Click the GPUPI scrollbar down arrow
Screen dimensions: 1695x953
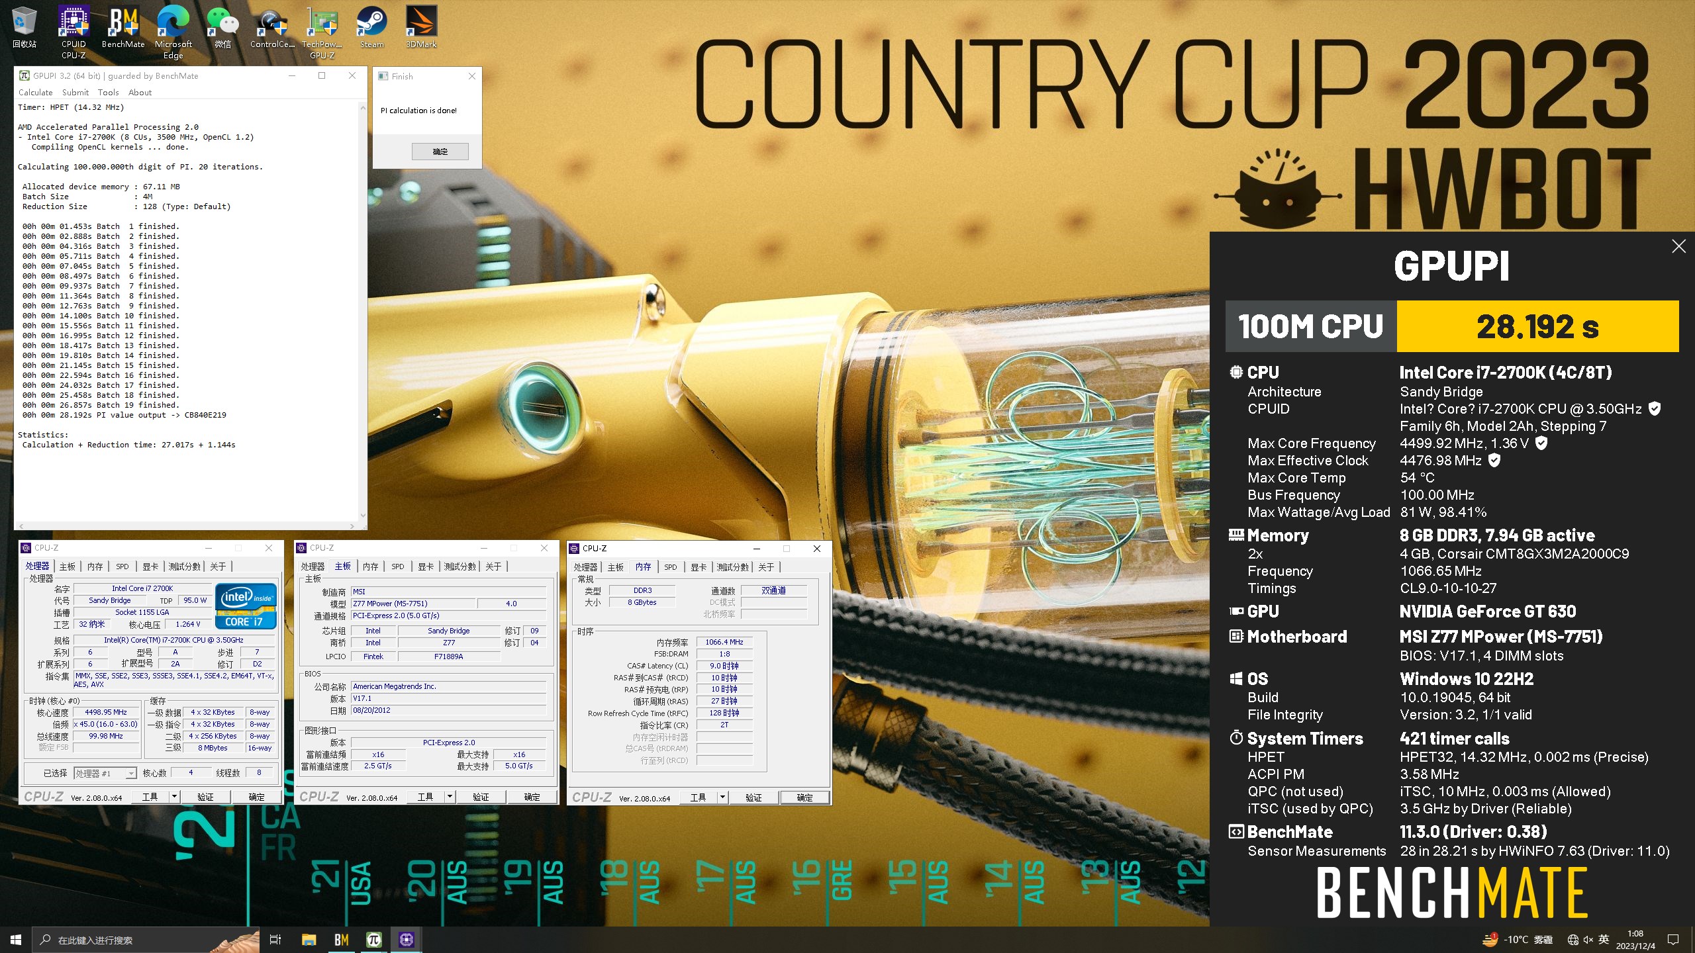pyautogui.click(x=362, y=516)
